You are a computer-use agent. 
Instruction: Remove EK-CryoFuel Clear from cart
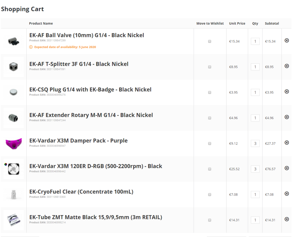(x=287, y=194)
